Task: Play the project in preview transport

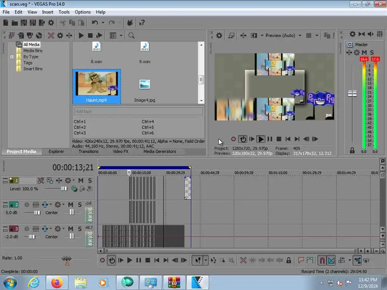Action: tap(260, 139)
